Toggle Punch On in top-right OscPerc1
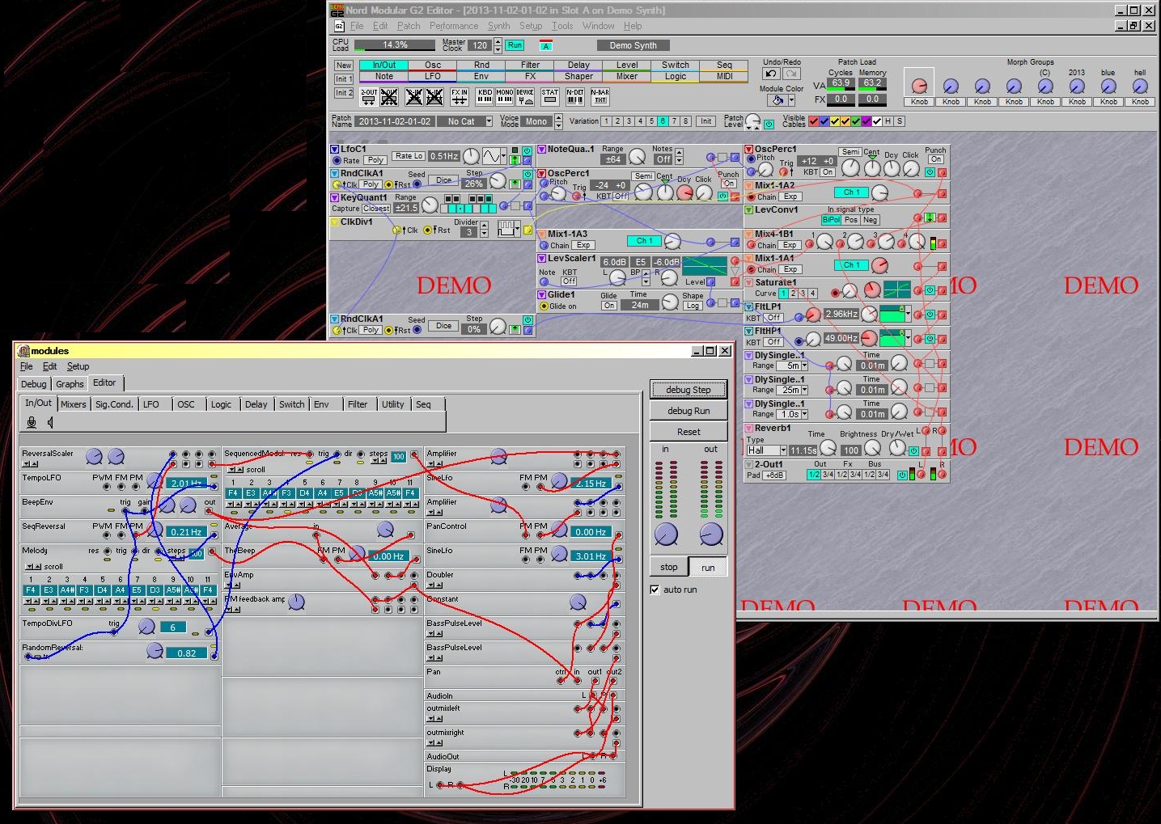Screen dimensions: 1161x824 pos(936,159)
